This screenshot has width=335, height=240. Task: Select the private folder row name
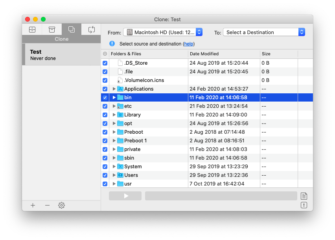click(132, 149)
